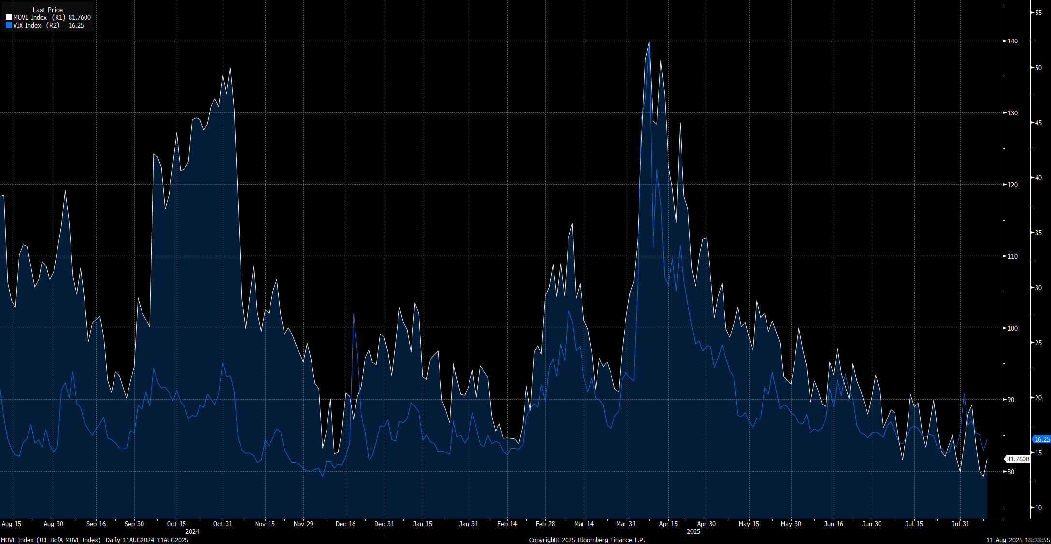Click the MOVE Index chart title text at bottom
The width and height of the screenshot is (1051, 544).
click(x=51, y=540)
